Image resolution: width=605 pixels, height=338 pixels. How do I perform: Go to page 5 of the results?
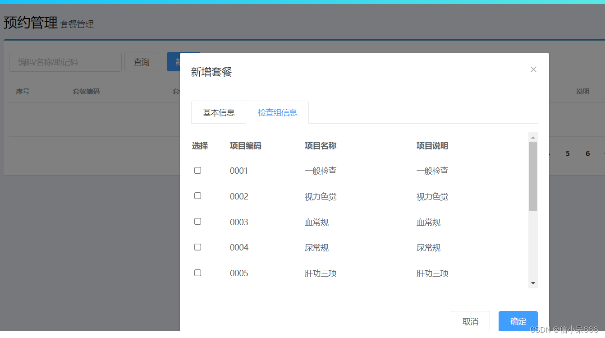pos(567,153)
